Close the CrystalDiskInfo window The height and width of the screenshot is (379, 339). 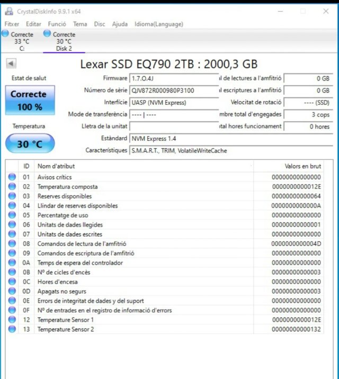pos(326,11)
